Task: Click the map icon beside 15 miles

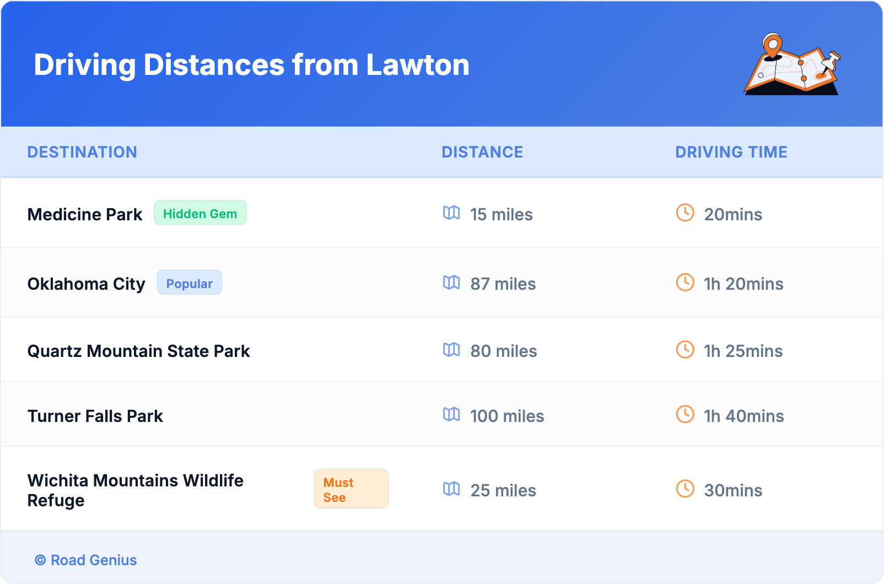Action: [x=451, y=213]
